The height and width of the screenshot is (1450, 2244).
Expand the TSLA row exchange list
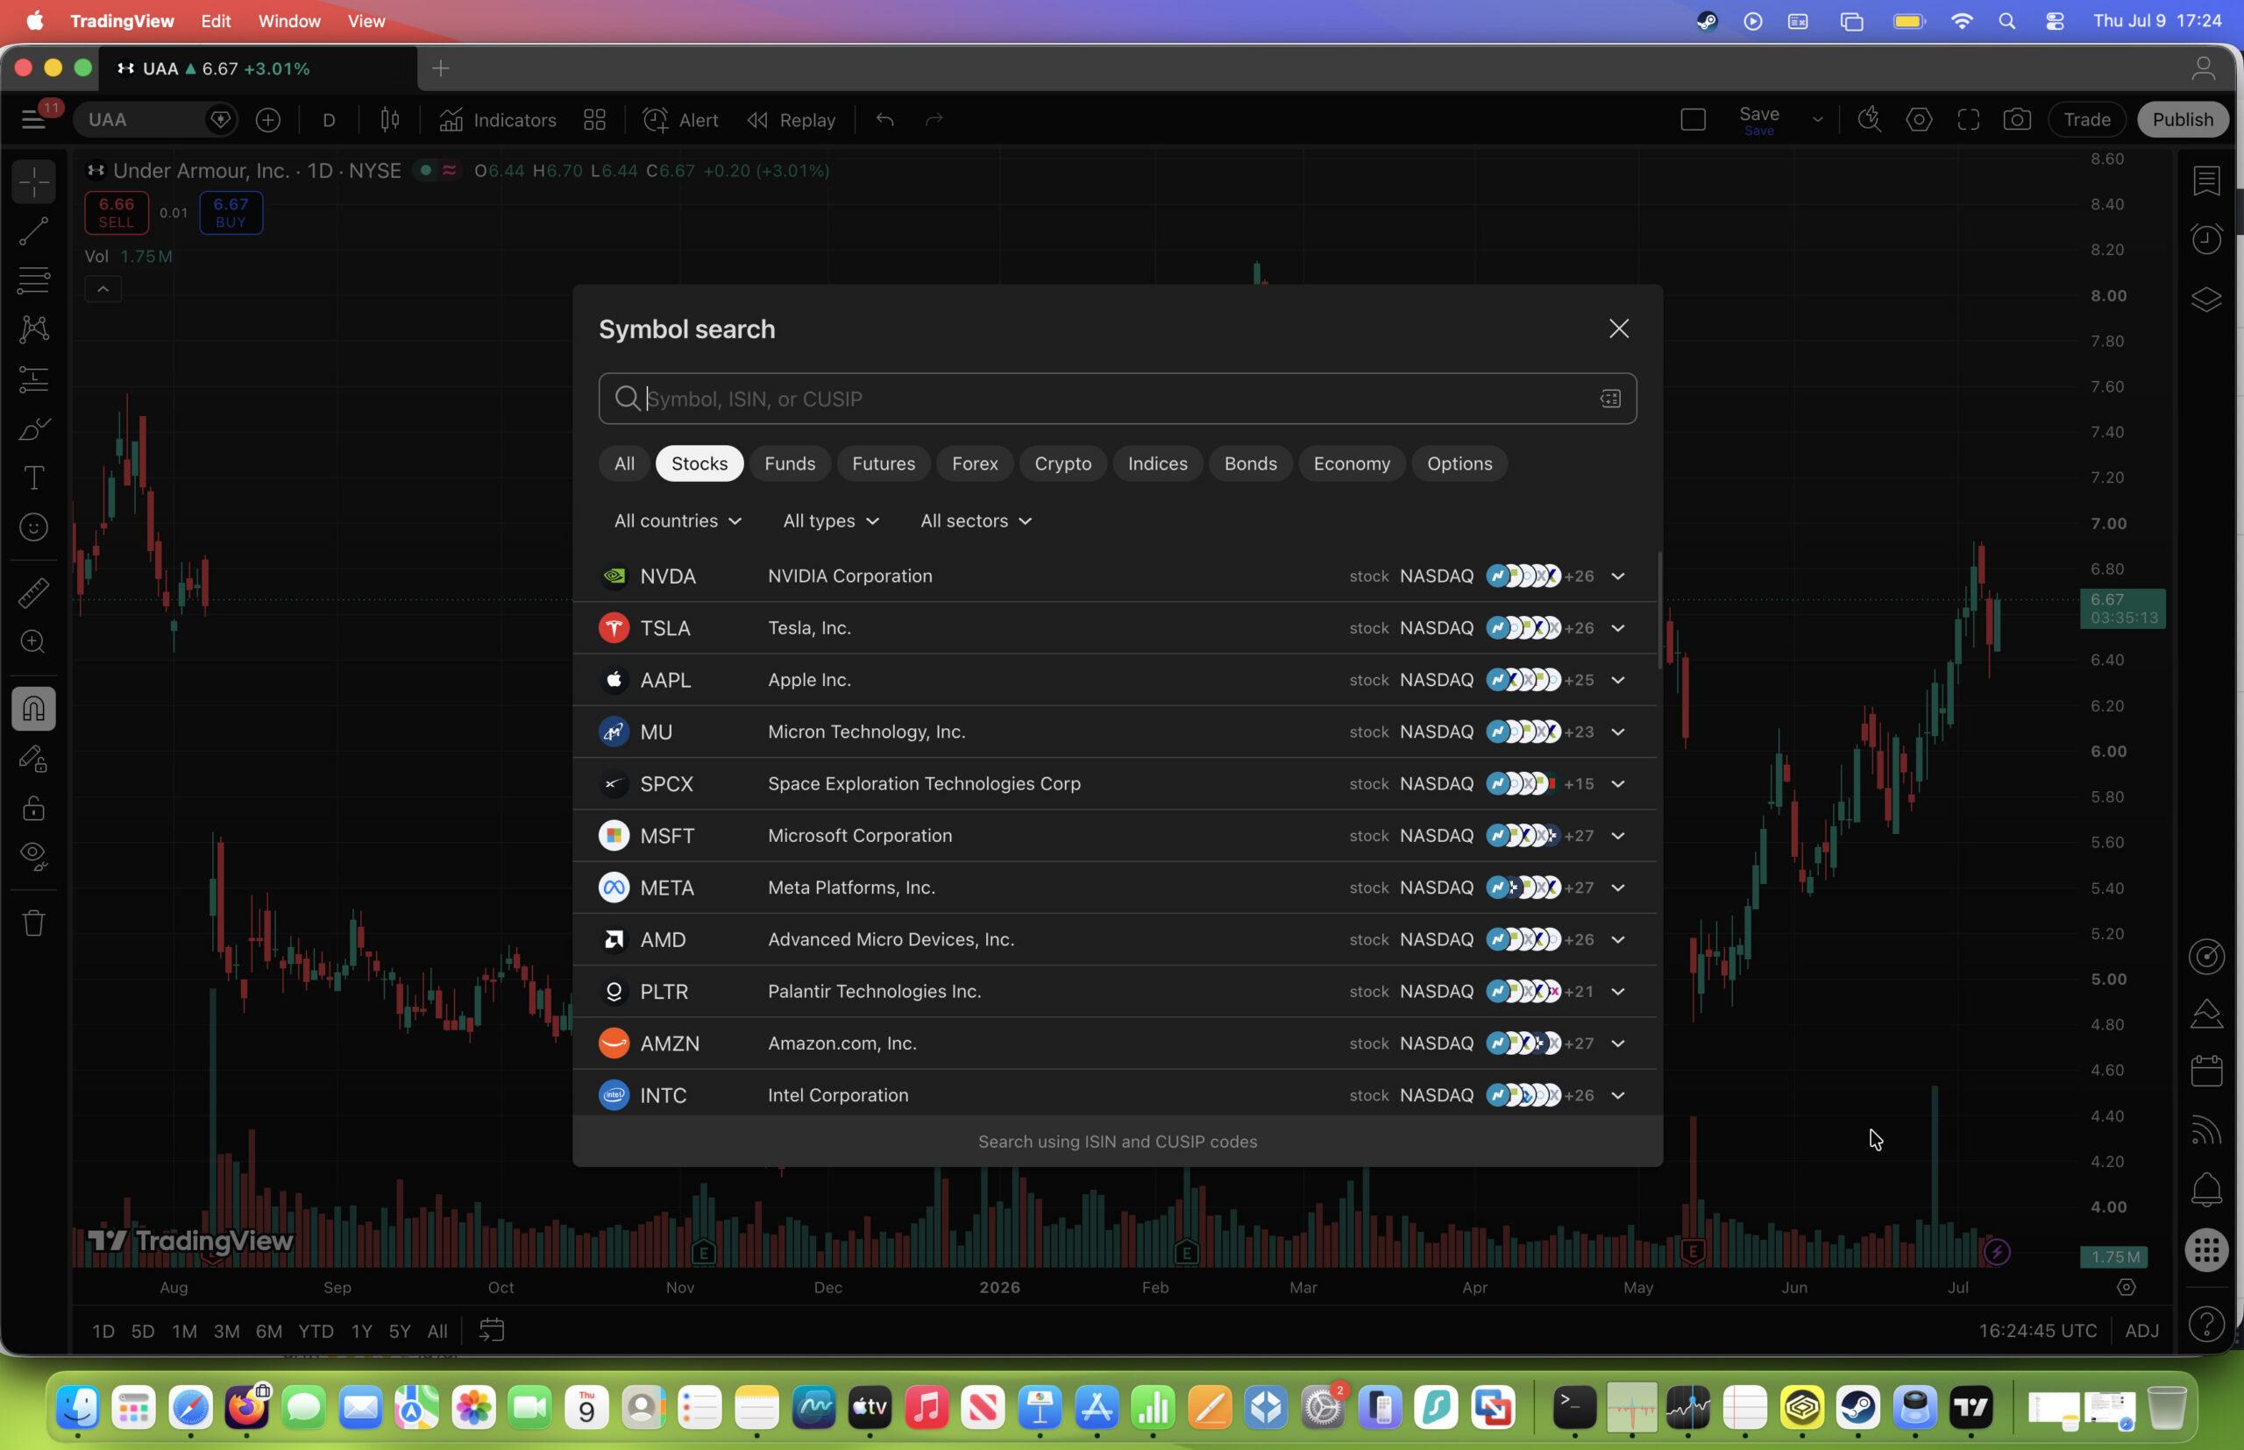coord(1617,627)
